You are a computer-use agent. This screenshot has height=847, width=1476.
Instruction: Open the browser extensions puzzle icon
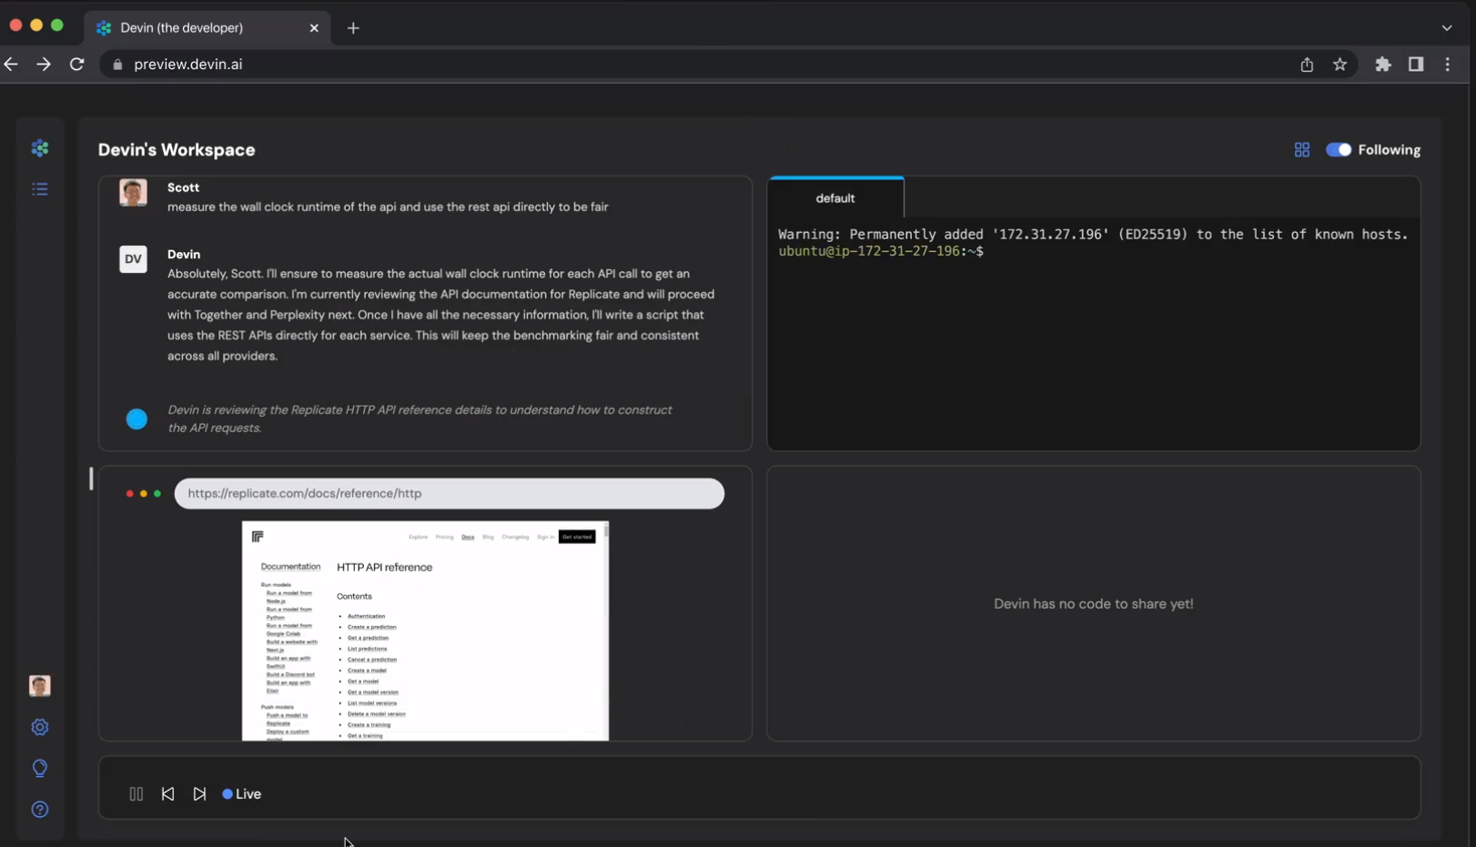pos(1383,65)
